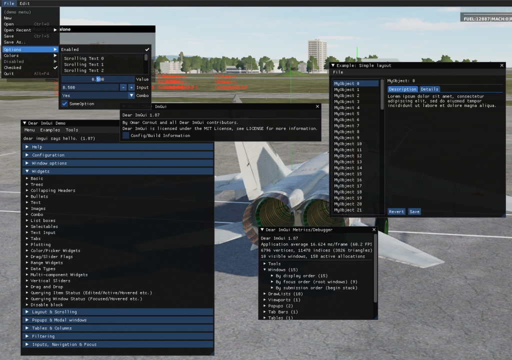This screenshot has width=512, height=360.
Task: Expand the Popups & Modal windows header
Action: tap(118, 320)
